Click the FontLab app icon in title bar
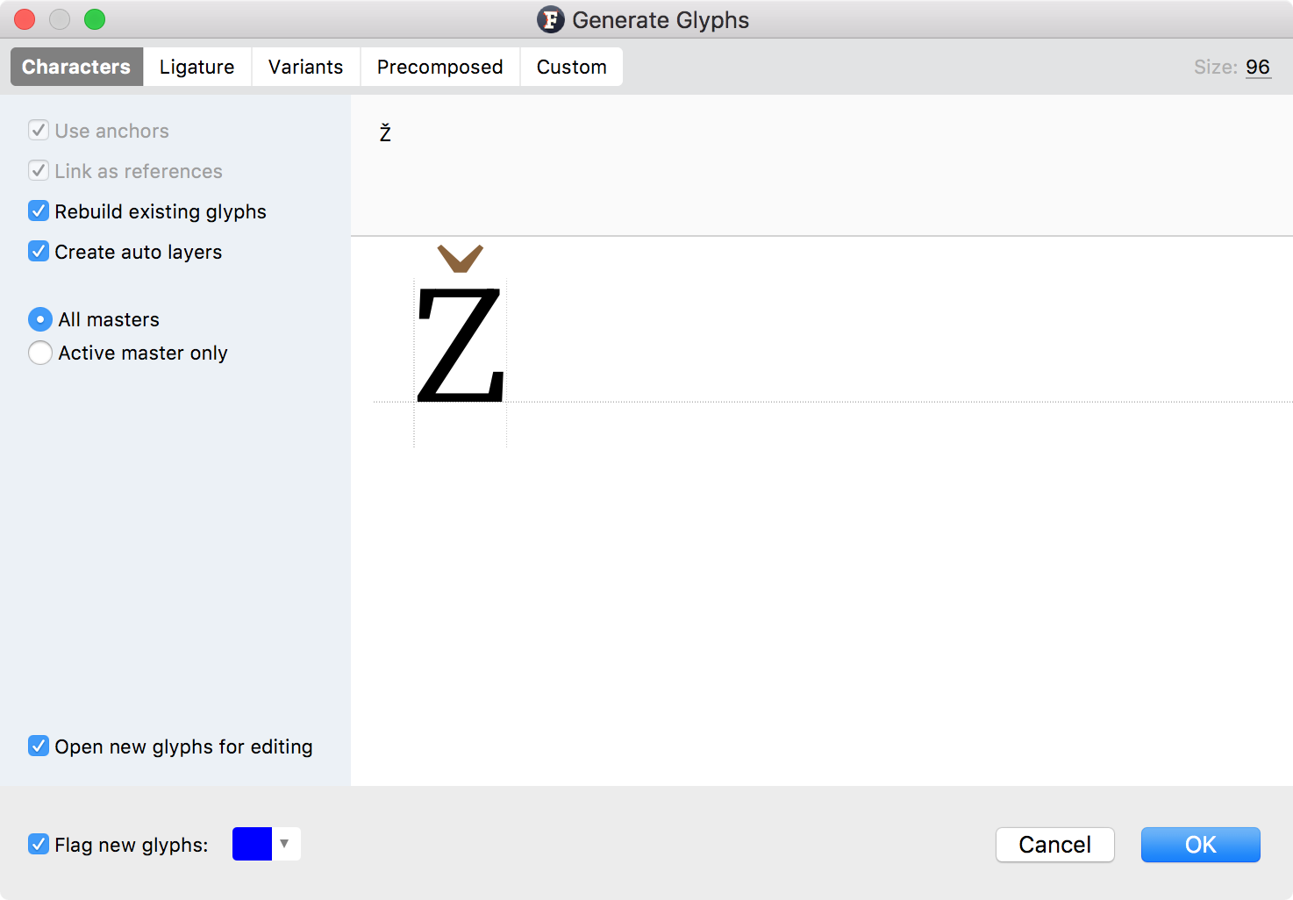The height and width of the screenshot is (900, 1293). click(x=551, y=19)
